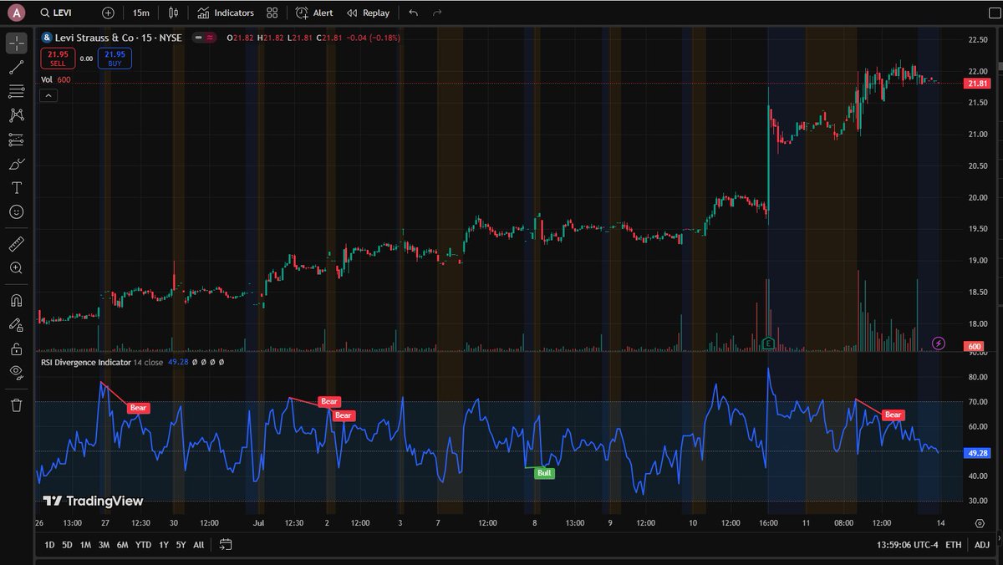This screenshot has width=1003, height=565.
Task: Select the brush drawing tool
Action: click(17, 164)
